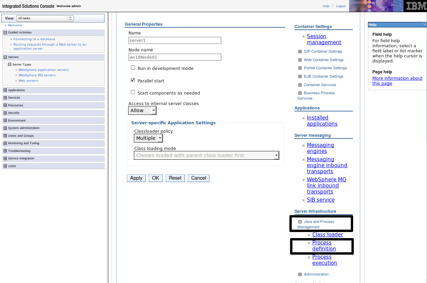
Task: Expand Web Container Settings
Action: pyautogui.click(x=300, y=60)
